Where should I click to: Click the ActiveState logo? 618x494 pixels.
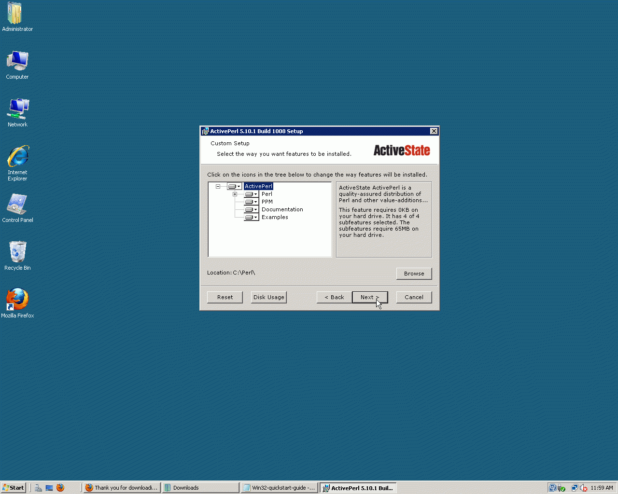pyautogui.click(x=402, y=151)
